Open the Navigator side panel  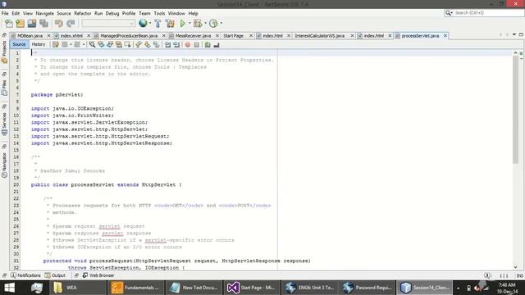(x=4, y=165)
